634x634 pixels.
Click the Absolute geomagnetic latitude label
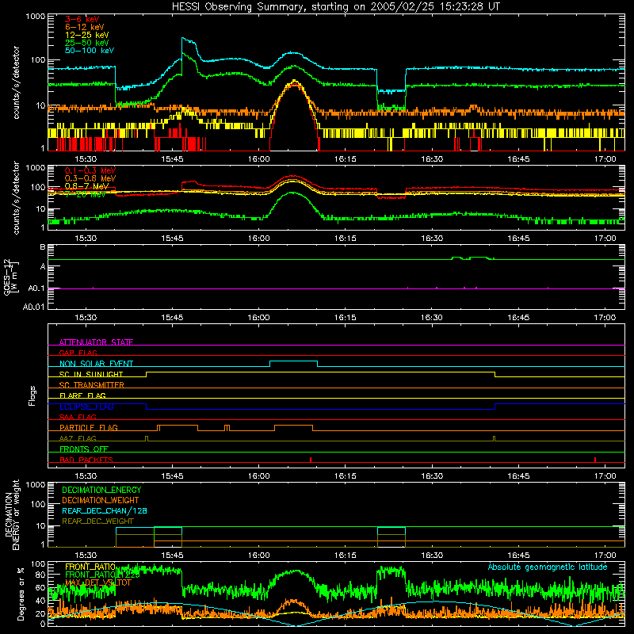(x=548, y=567)
